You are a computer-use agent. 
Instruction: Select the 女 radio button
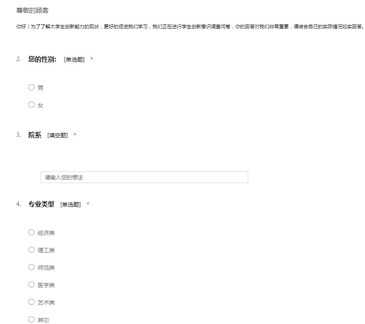coord(31,104)
